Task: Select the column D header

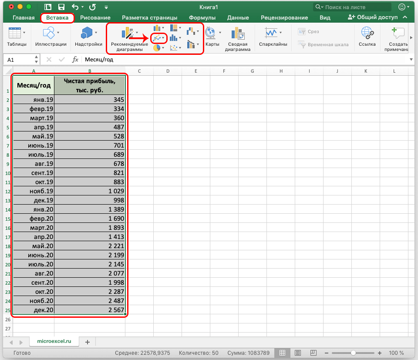Action: point(168,71)
